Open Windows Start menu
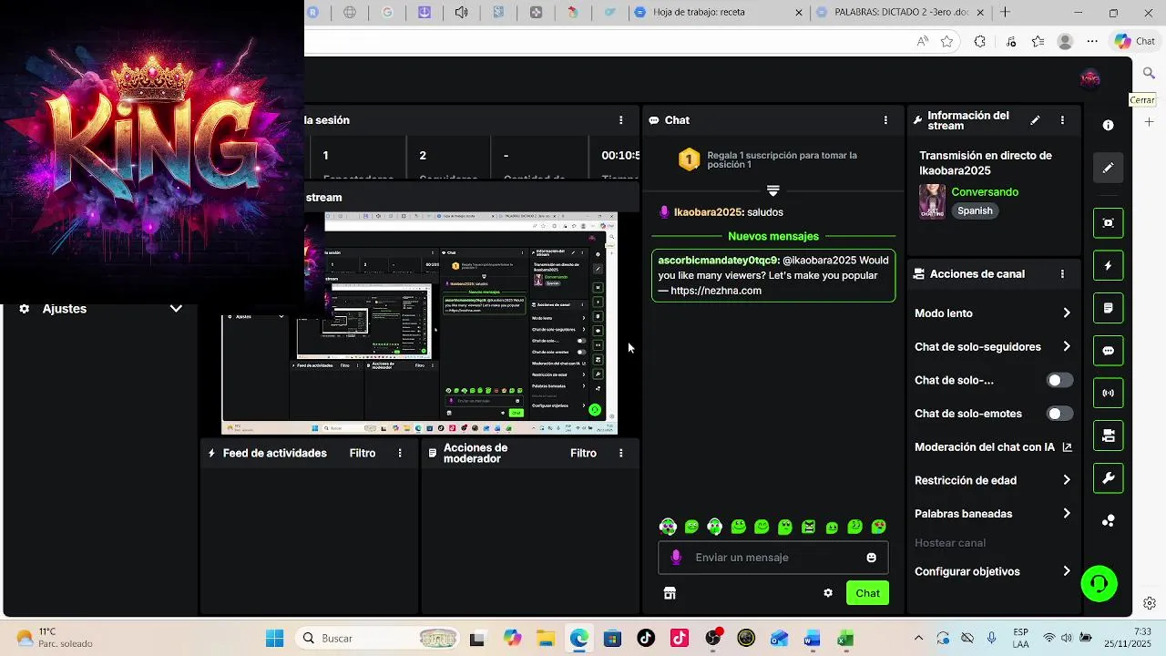This screenshot has width=1166, height=656. coord(274,639)
